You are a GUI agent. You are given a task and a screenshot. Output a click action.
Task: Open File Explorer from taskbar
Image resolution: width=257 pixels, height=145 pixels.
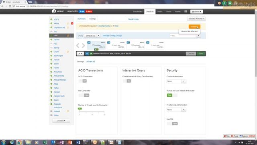point(29,142)
